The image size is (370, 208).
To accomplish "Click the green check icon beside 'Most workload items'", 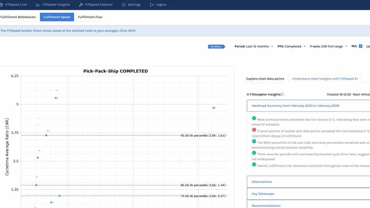I will tap(254, 118).
